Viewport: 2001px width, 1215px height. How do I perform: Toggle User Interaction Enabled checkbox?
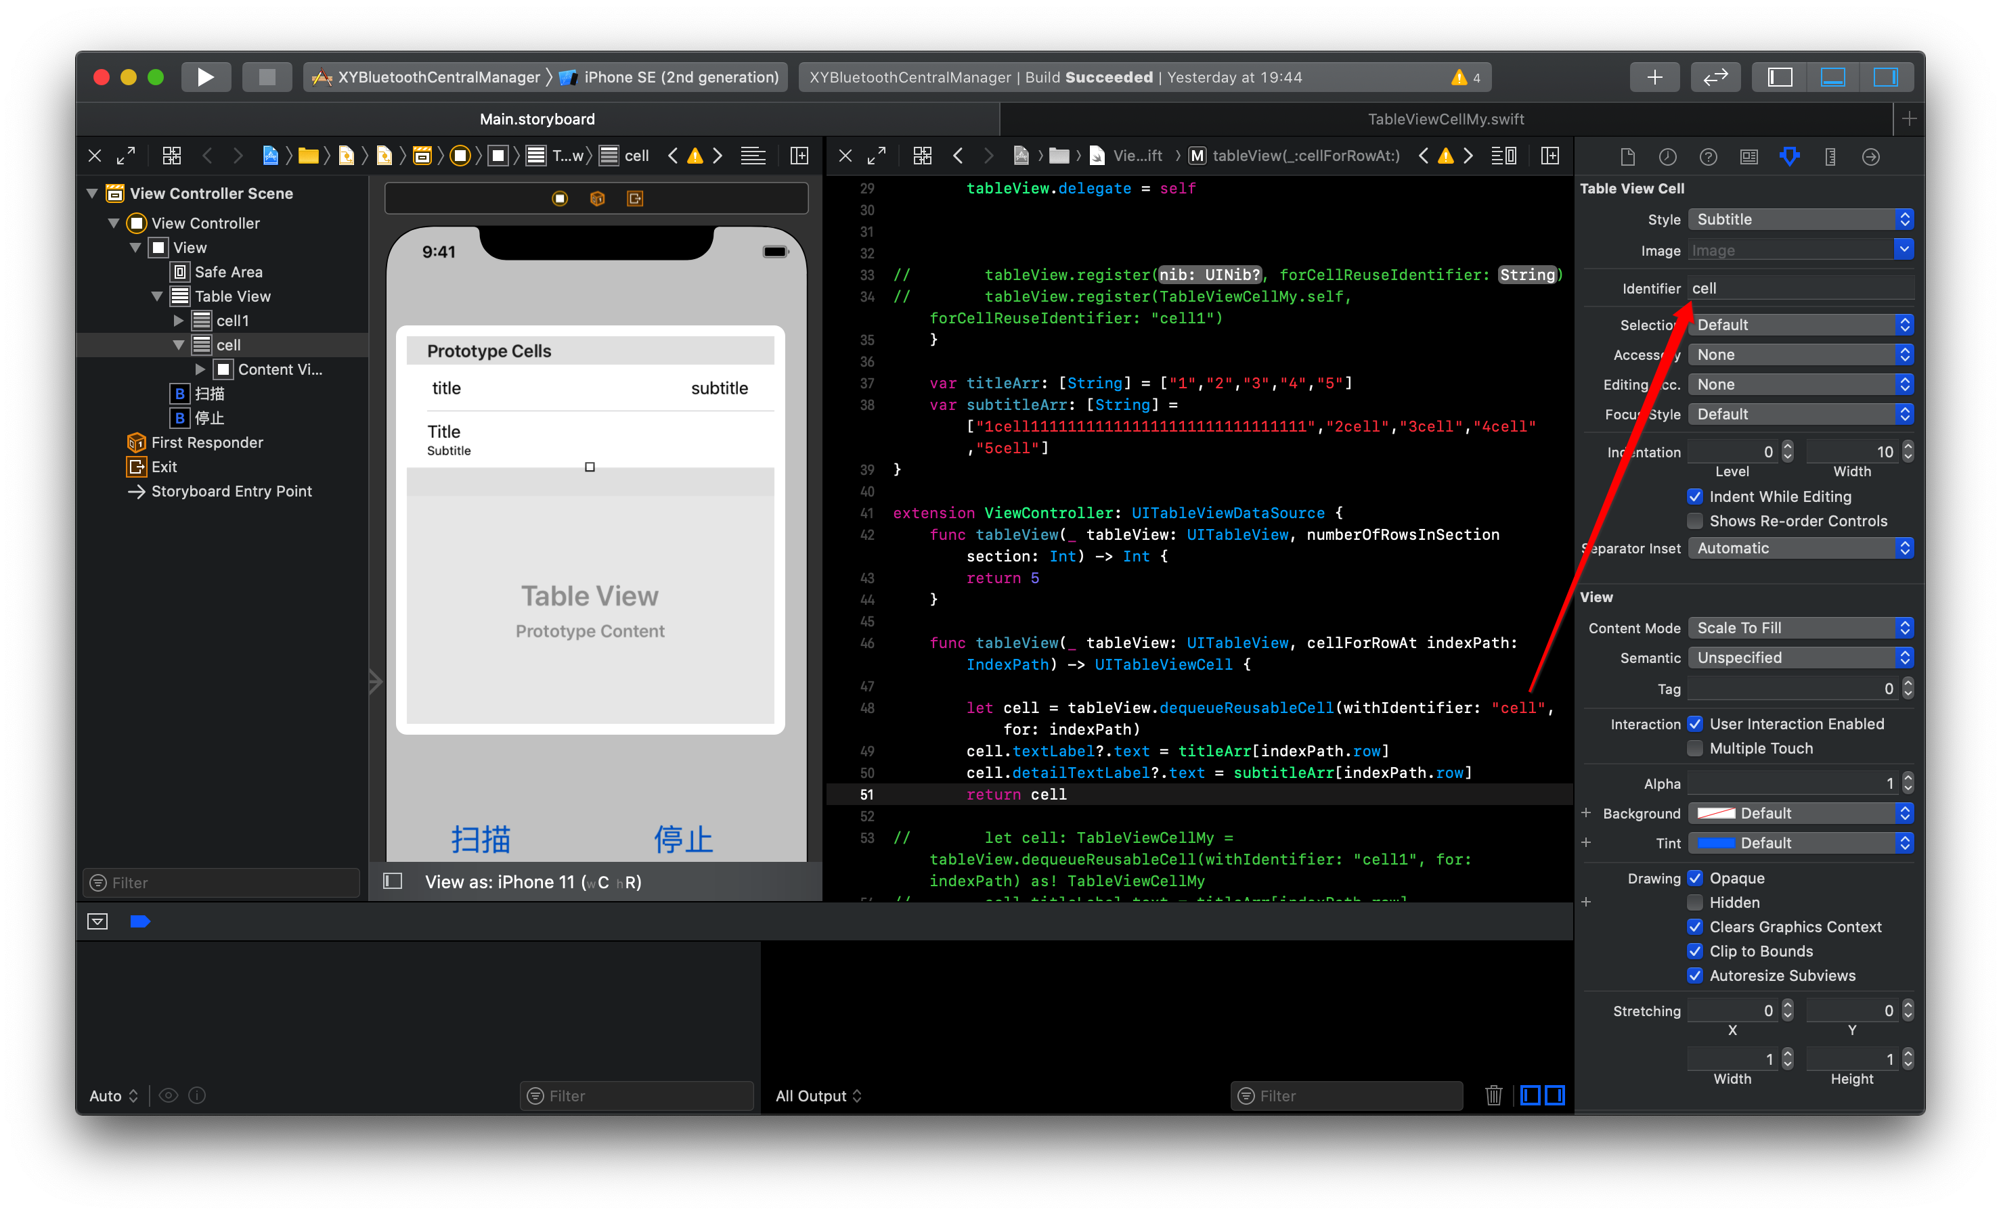pyautogui.click(x=1695, y=724)
